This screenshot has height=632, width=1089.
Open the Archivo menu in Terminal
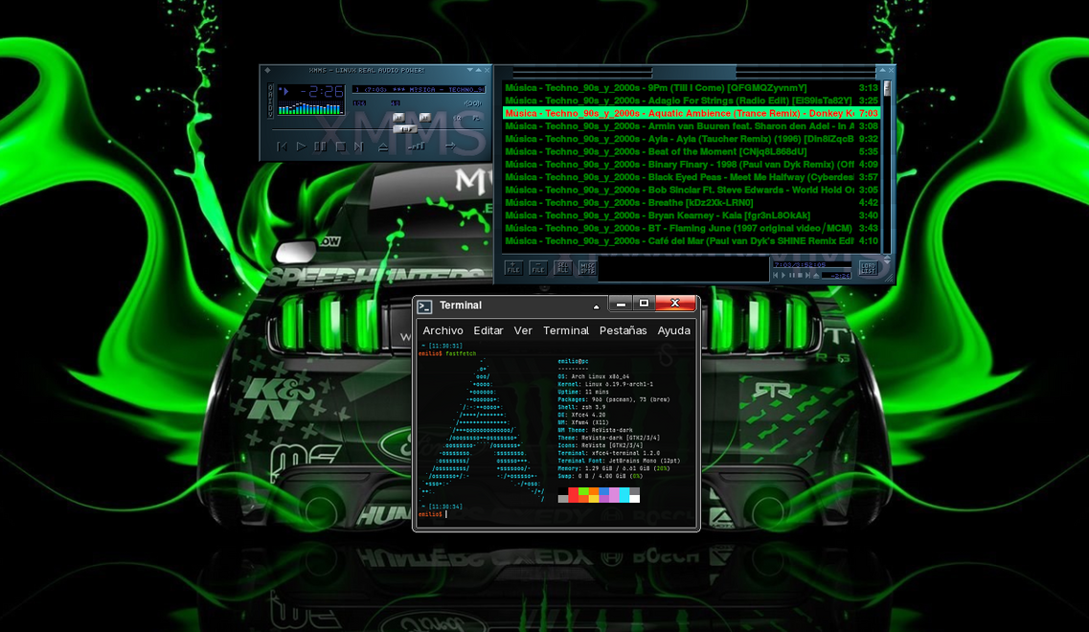[442, 330]
